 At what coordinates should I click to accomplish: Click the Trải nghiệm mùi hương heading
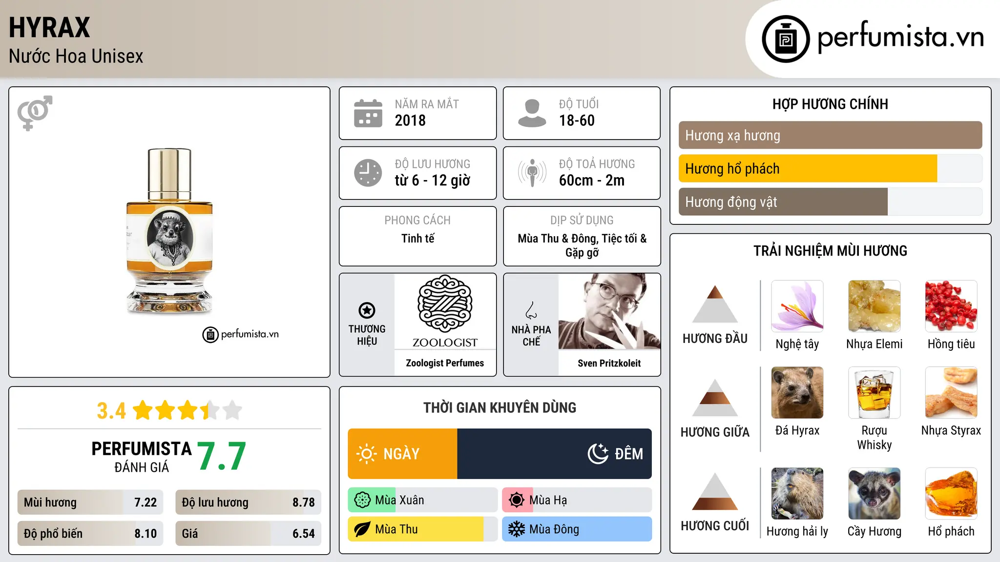[x=830, y=251]
